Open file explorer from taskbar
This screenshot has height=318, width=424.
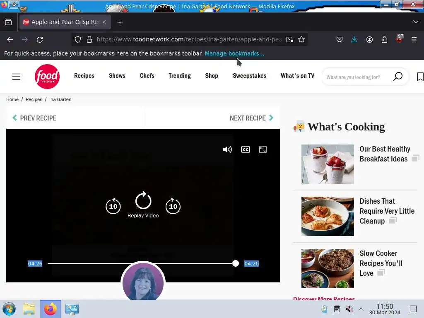(x=29, y=309)
